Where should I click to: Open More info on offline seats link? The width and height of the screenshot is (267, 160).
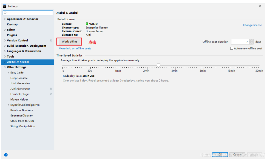point(75,48)
